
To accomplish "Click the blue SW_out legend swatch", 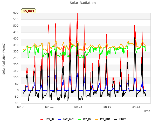I will (x=60, y=119).
